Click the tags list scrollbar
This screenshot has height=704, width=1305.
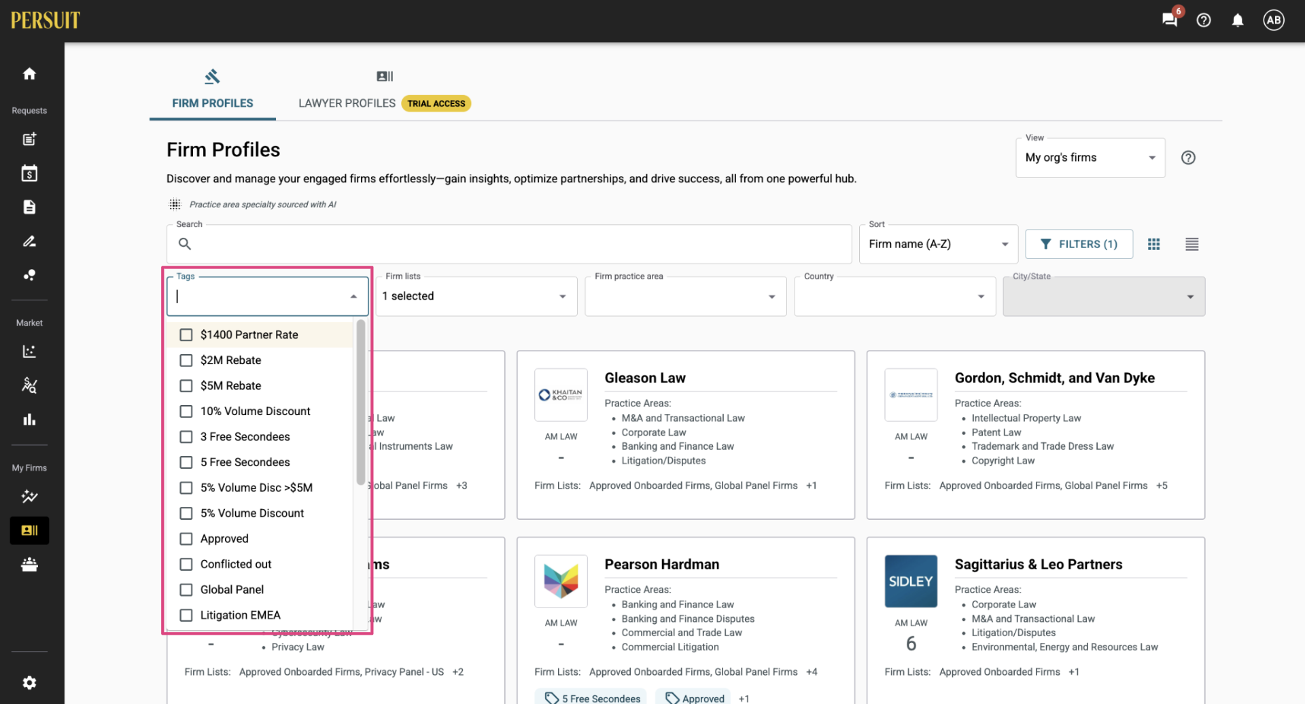click(x=361, y=403)
